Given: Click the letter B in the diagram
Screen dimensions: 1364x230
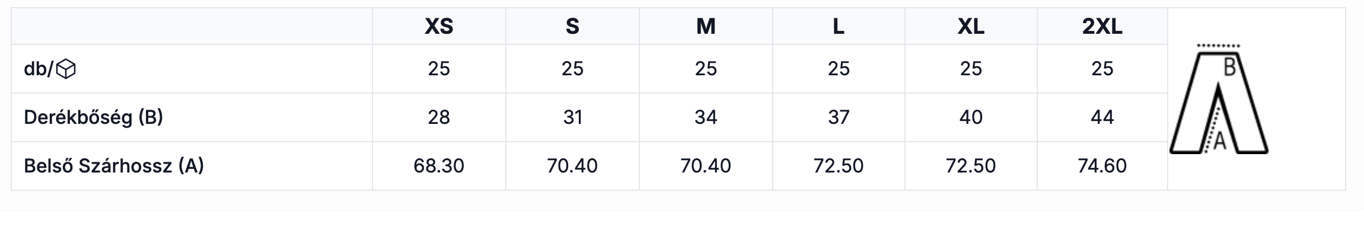Looking at the screenshot, I should pos(1229,68).
